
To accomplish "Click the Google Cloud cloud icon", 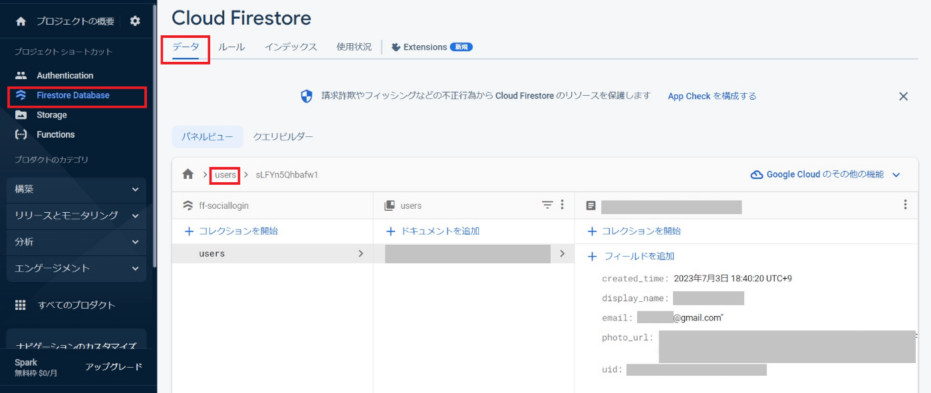I will [756, 175].
